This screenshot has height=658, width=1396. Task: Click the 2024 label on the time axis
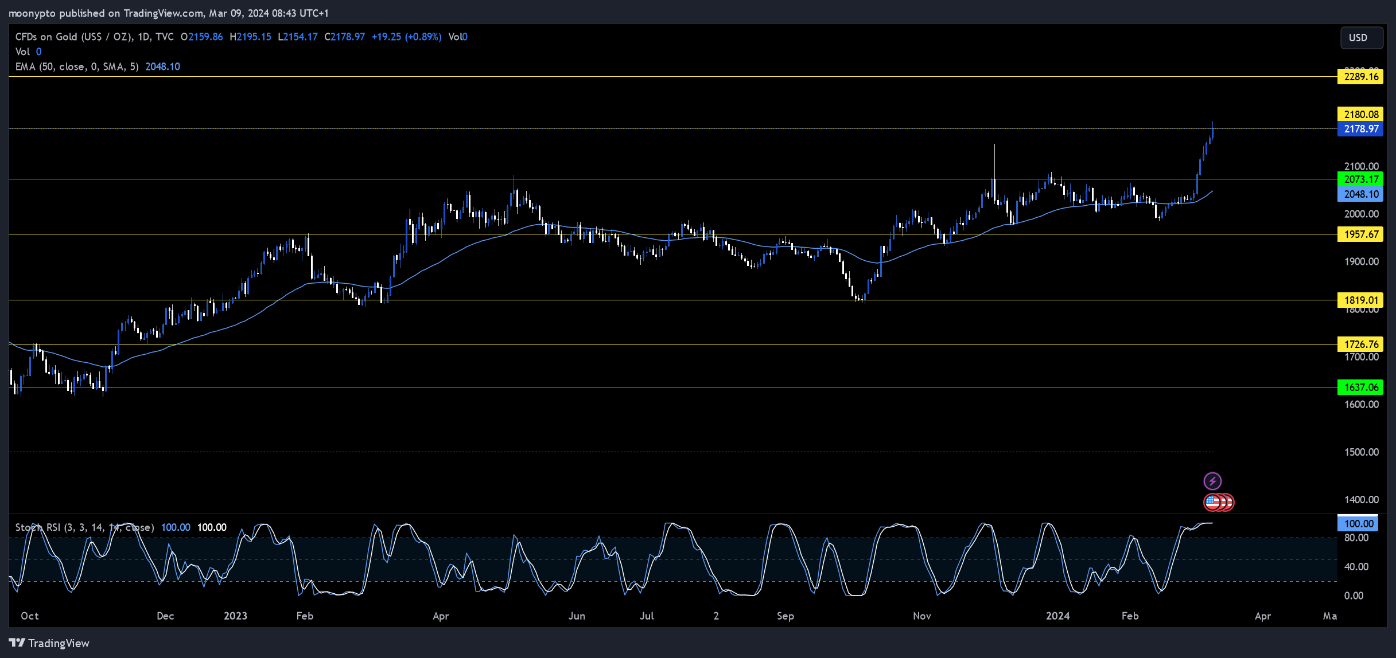click(1057, 616)
